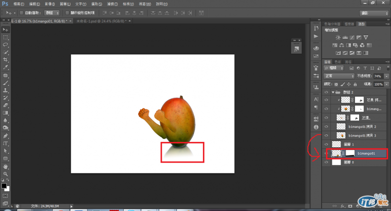The height and width of the screenshot is (211, 391).
Task: Select the Quick Selection tool
Action: (x=5, y=52)
